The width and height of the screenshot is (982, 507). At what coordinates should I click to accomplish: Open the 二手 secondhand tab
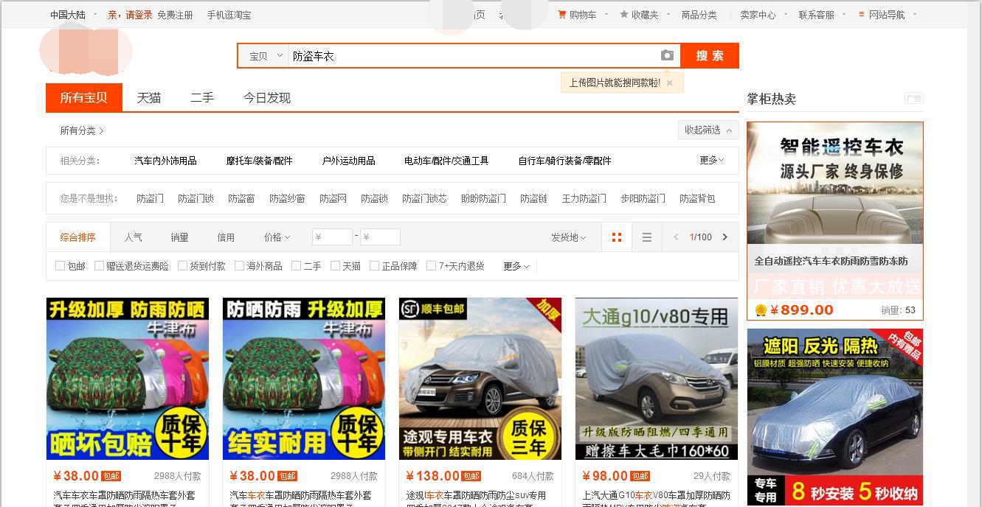pyautogui.click(x=201, y=97)
